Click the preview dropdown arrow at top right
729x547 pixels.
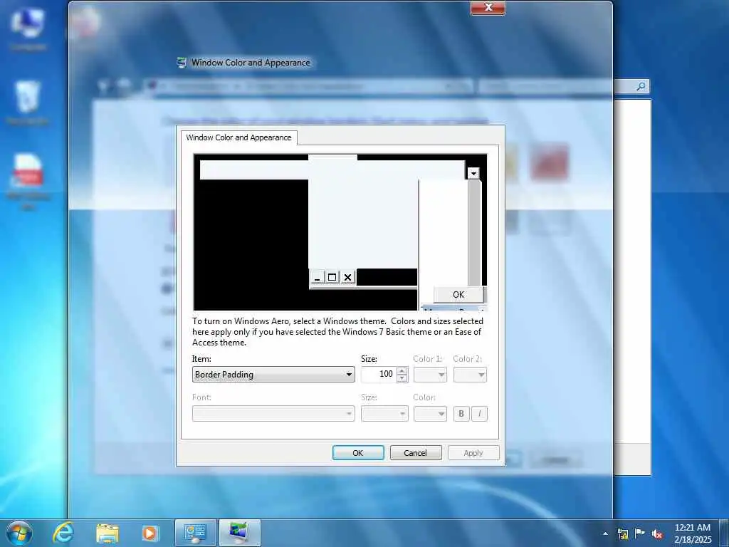pos(473,174)
